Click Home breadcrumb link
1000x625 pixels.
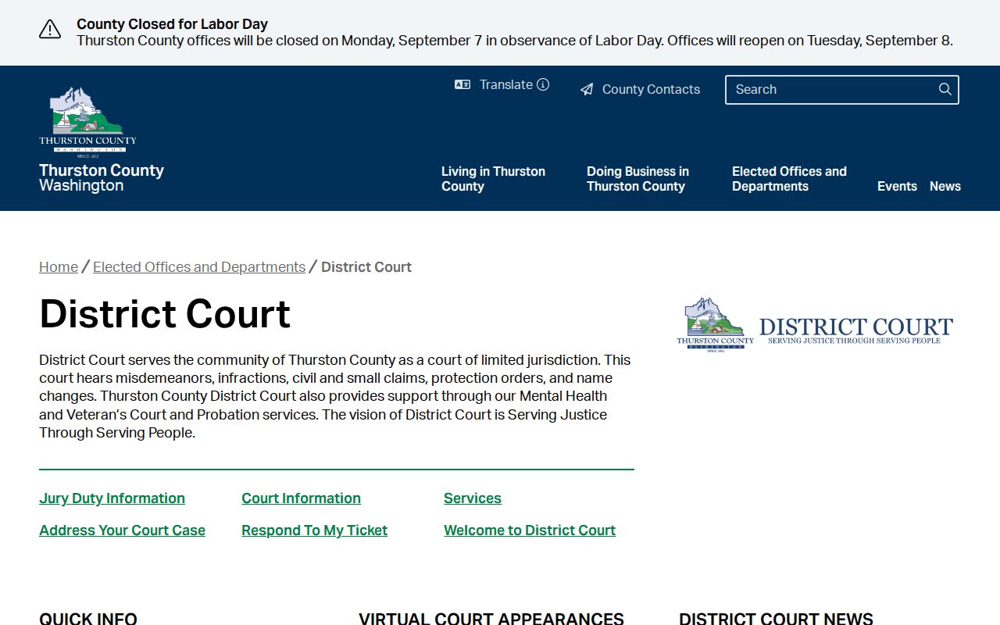(x=59, y=267)
